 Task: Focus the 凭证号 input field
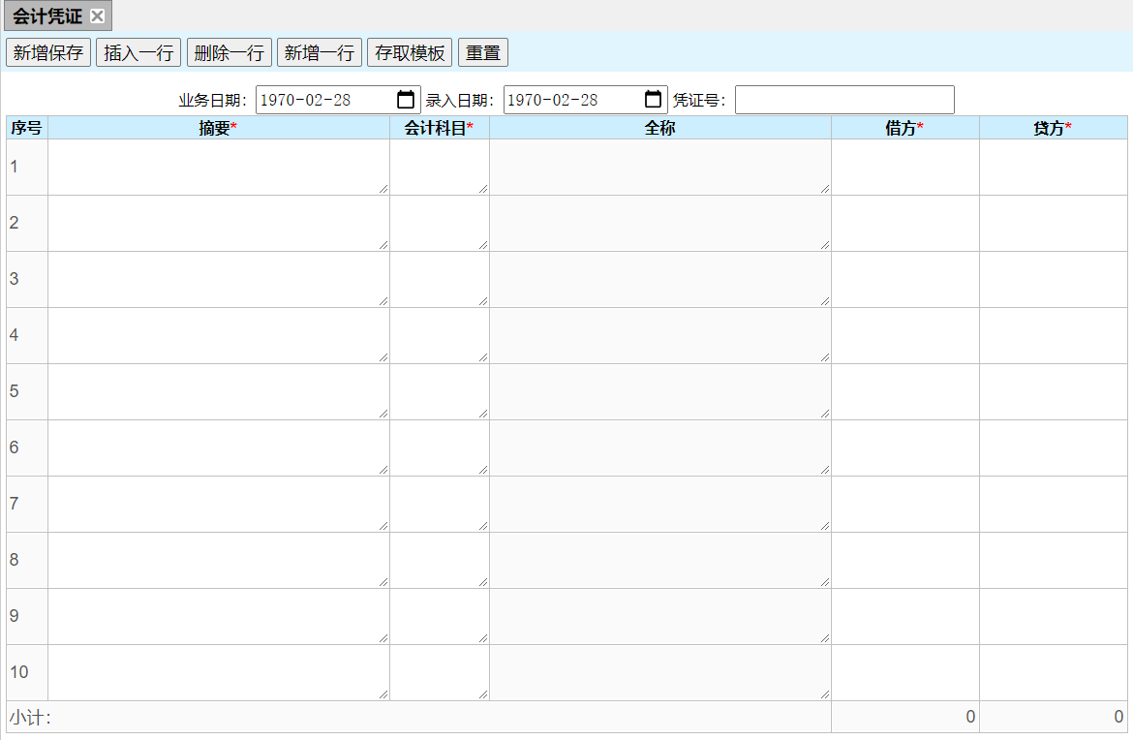[843, 100]
